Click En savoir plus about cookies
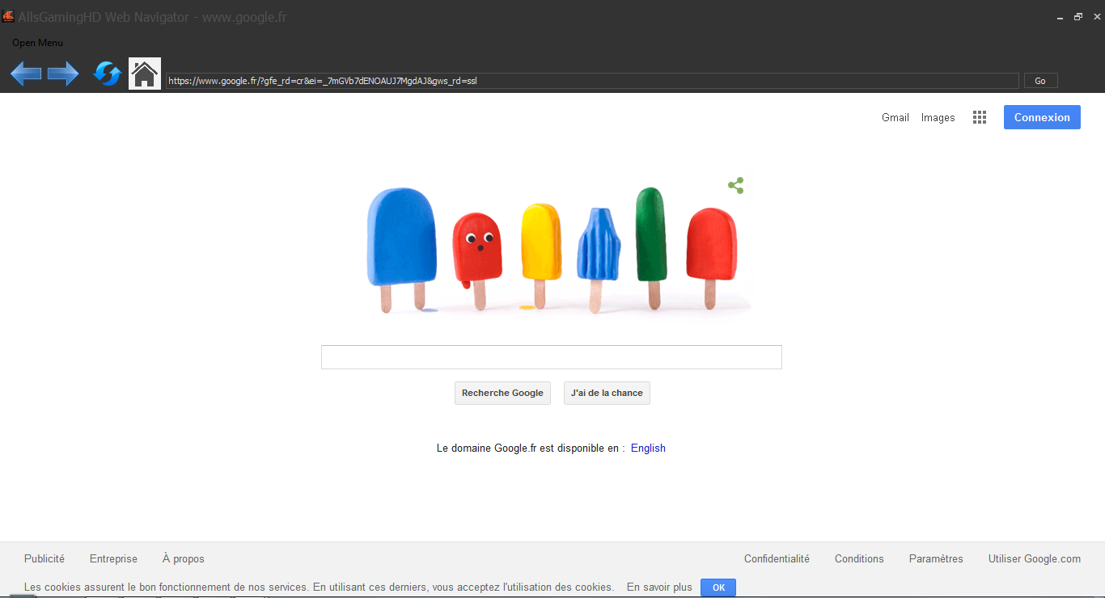The width and height of the screenshot is (1105, 598). click(x=659, y=587)
